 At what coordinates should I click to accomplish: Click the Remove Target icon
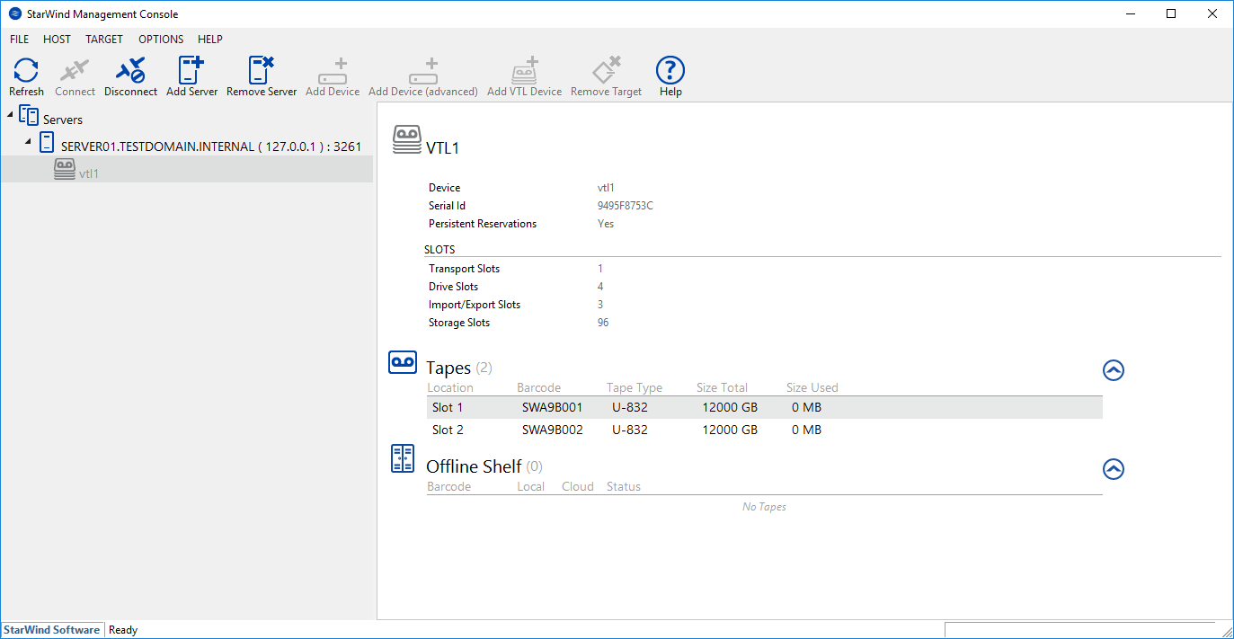tap(607, 70)
